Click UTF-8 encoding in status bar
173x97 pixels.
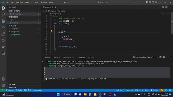[137, 90]
